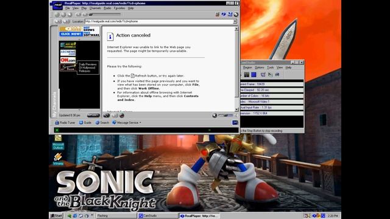Switch to the CamStudio taskbar button
390x219 pixels.
(157, 216)
